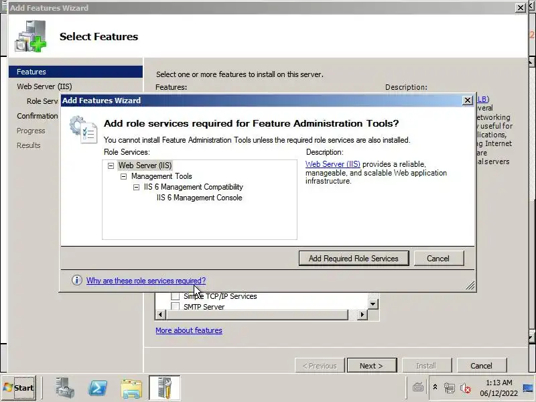Screen dimensions: 536x402
Task: Click the checklist gear icon in dialog
Action: coord(83,129)
